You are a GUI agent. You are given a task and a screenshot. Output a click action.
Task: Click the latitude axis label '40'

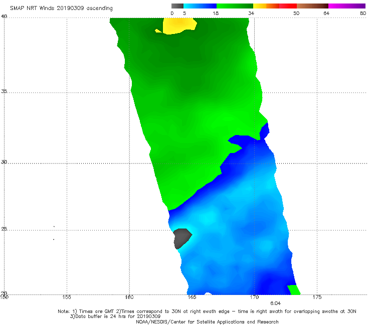tap(4, 16)
